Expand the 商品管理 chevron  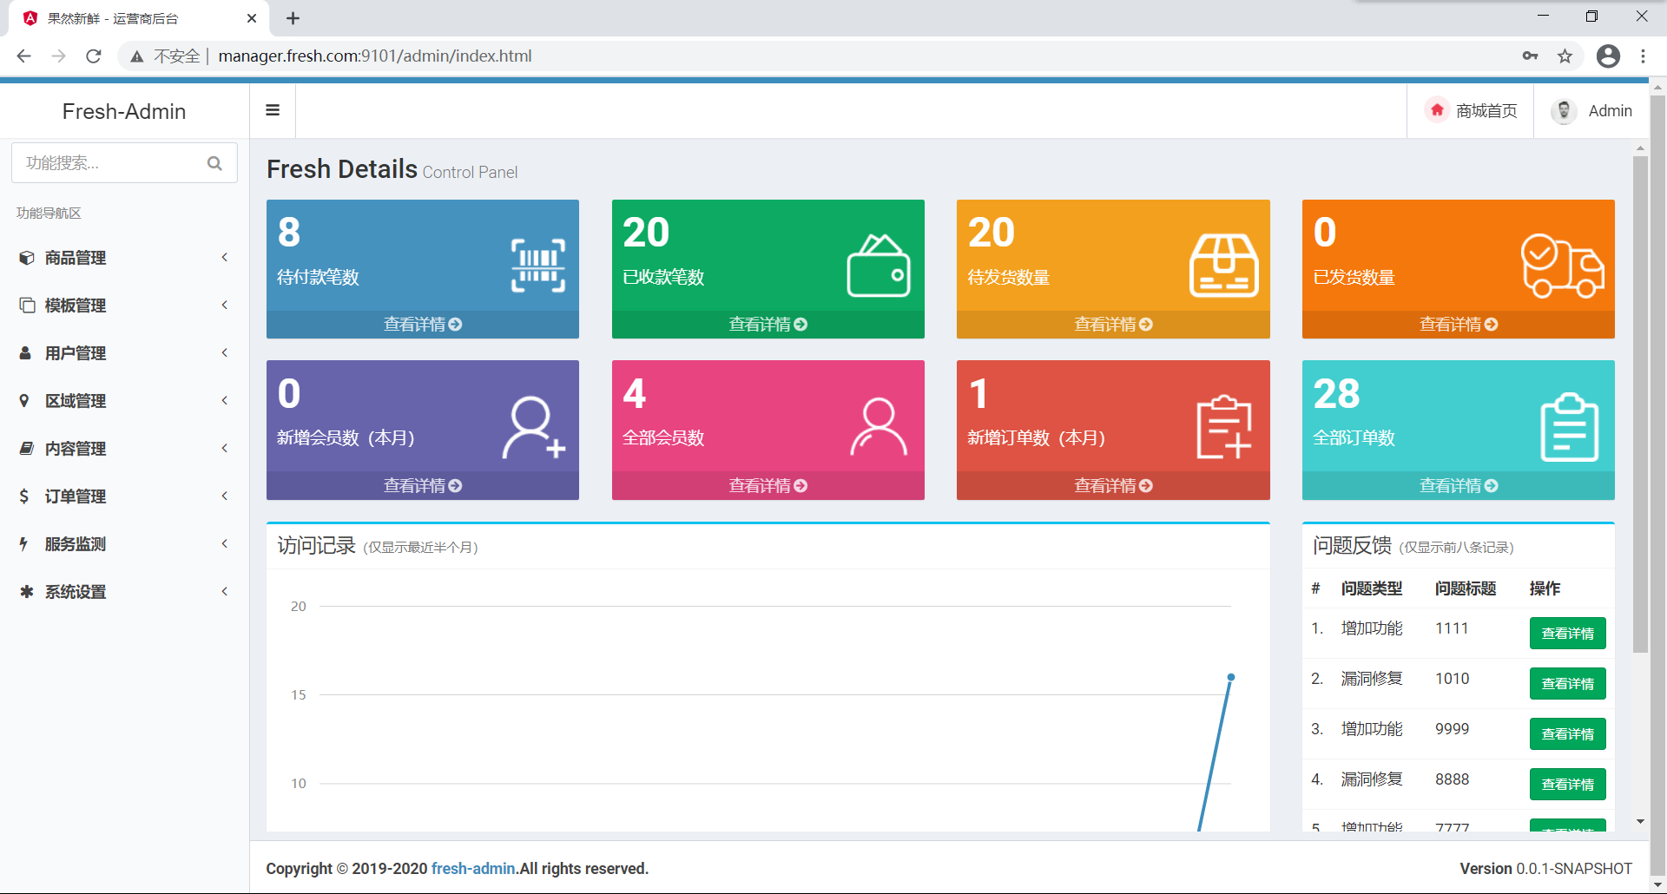click(x=225, y=258)
